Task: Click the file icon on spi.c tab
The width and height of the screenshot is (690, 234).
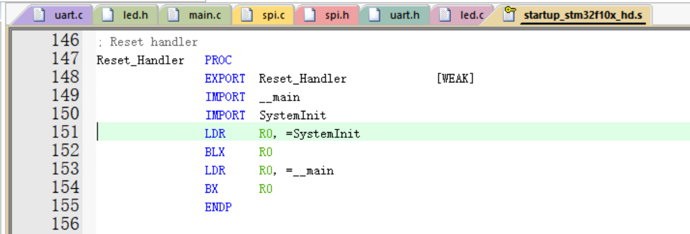Action: (x=247, y=15)
